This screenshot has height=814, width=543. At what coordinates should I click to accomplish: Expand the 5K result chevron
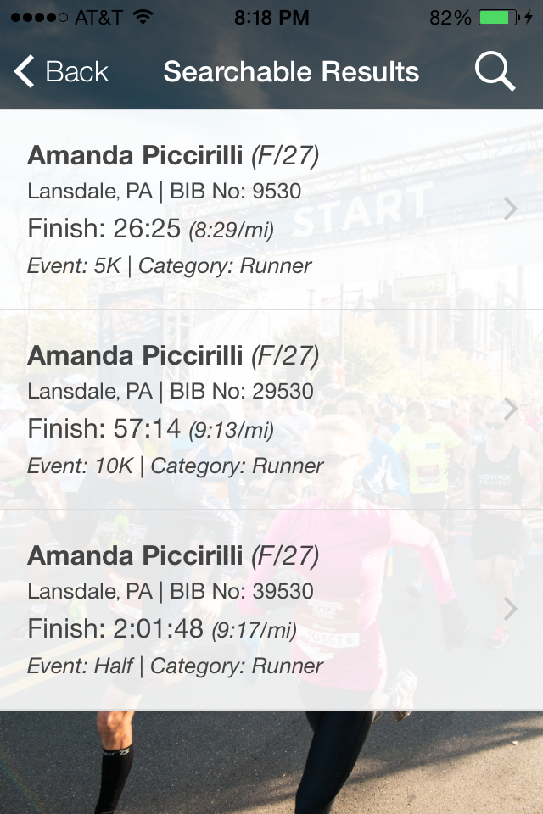(510, 209)
